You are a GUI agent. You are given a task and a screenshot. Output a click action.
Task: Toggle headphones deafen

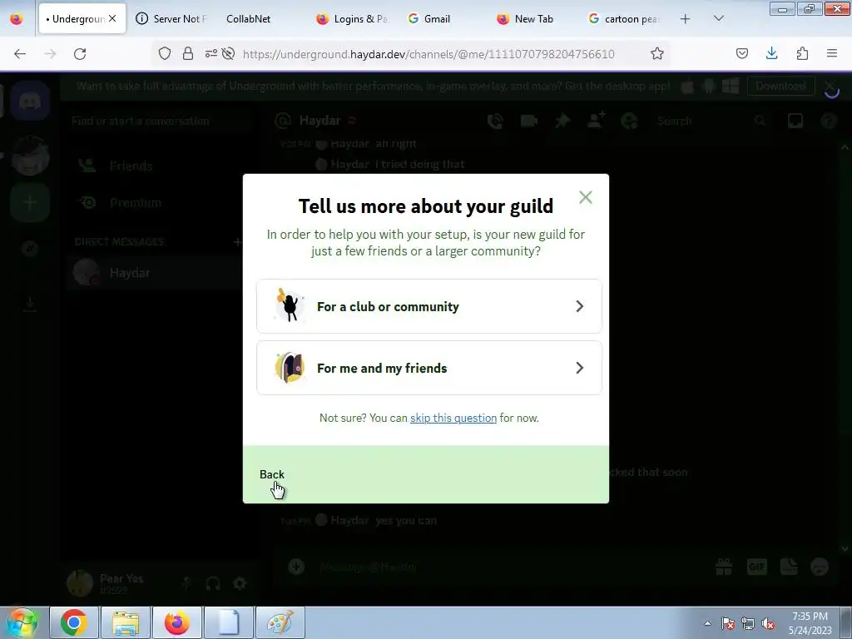tap(213, 583)
